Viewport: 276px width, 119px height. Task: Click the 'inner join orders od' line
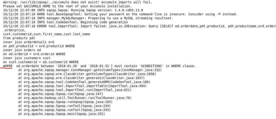pyautogui.click(x=22, y=50)
